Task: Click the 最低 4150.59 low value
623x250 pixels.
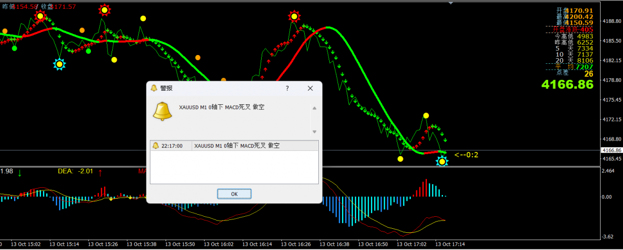Action: tap(580, 23)
